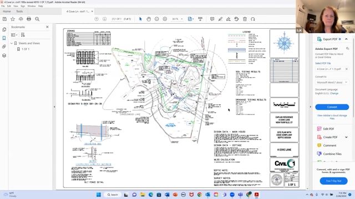The height and width of the screenshot is (199, 355).
Task: Click the taskbar Search box
Action: 113,195
